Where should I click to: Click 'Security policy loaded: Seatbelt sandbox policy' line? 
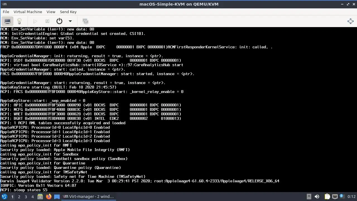64,159
